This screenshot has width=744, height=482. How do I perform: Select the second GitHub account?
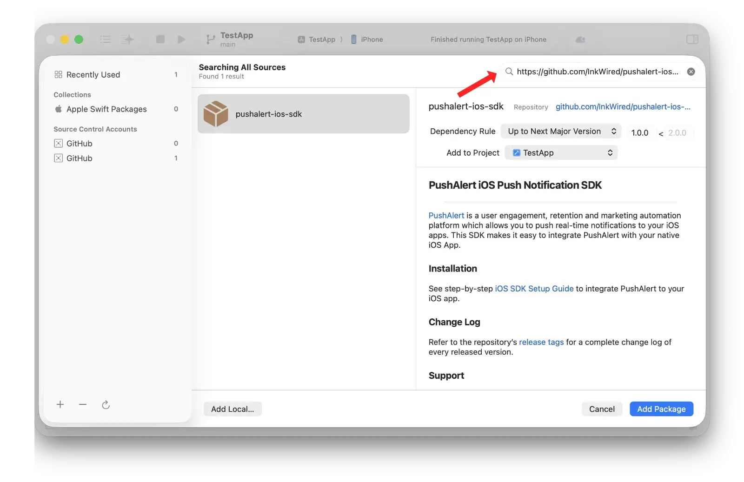(x=79, y=158)
